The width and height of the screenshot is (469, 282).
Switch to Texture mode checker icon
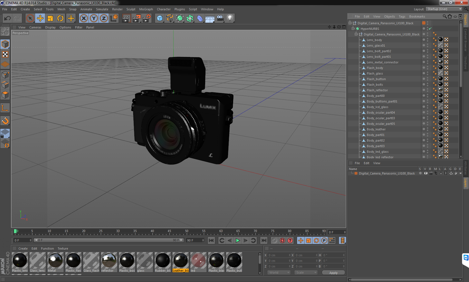tap(5, 54)
